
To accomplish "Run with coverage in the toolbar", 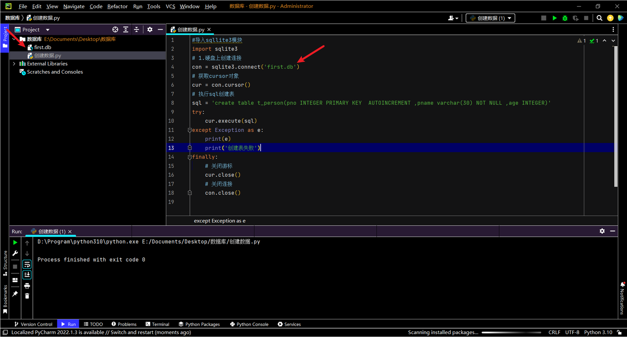I will (576, 18).
